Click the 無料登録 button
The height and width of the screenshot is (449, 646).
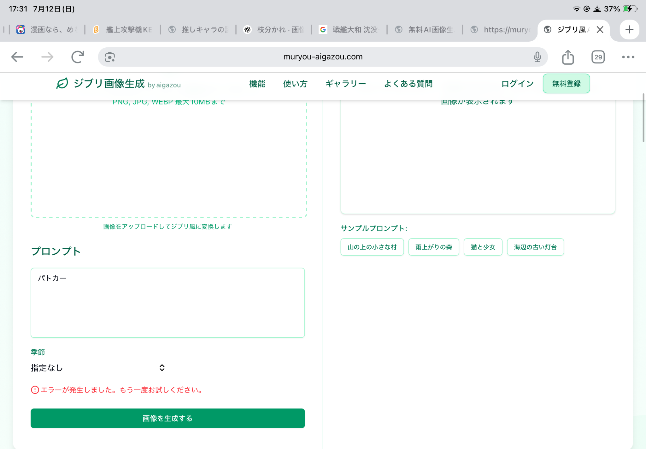567,84
